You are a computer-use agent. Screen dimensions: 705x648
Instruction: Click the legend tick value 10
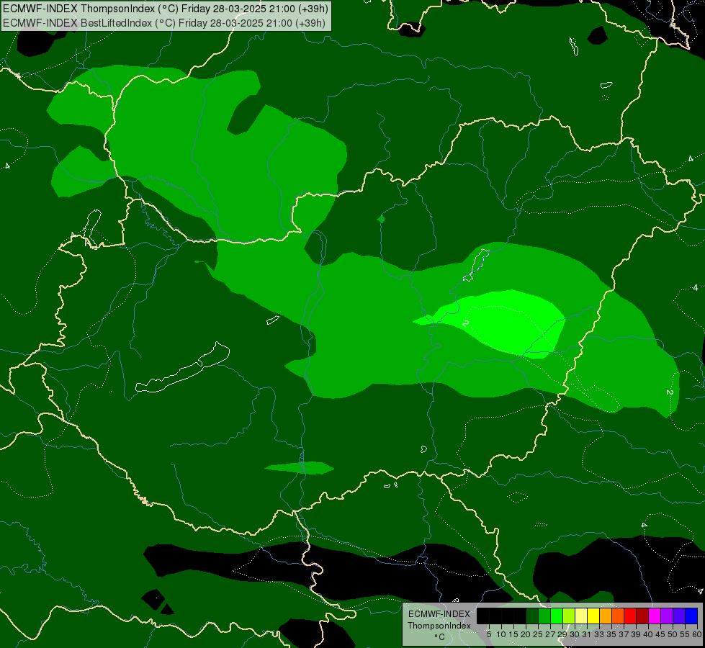tap(501, 634)
